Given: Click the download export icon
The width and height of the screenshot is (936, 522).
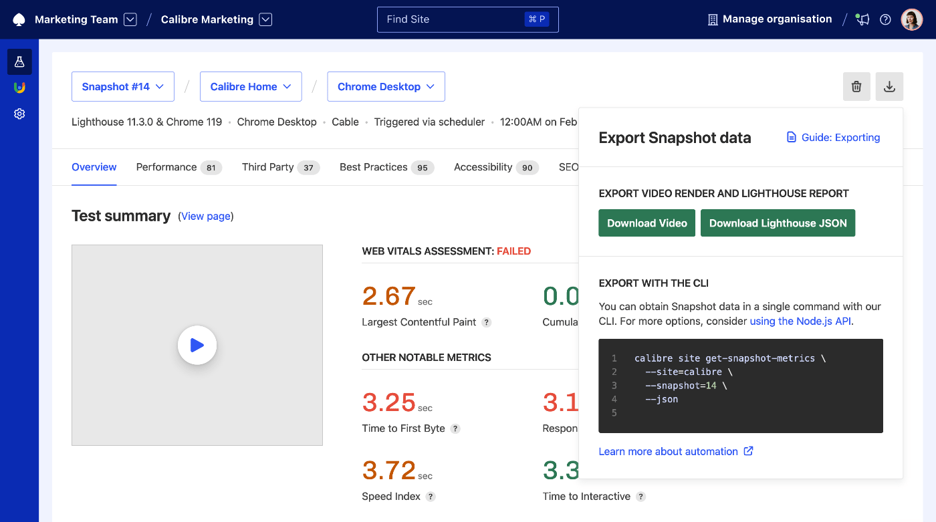Looking at the screenshot, I should pos(889,86).
